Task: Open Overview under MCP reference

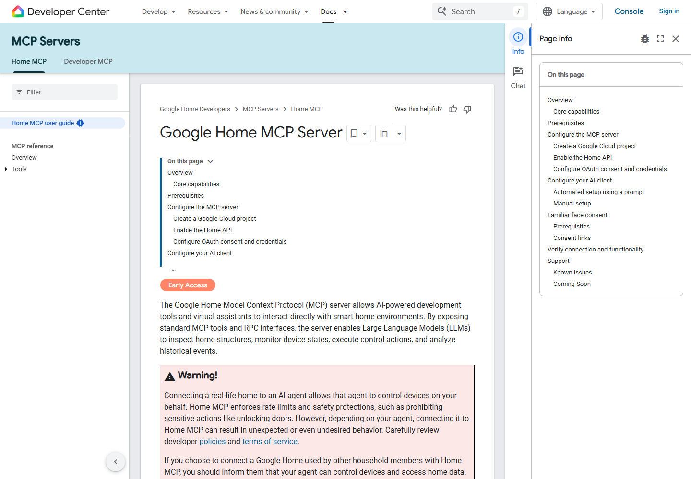Action: [x=24, y=158]
